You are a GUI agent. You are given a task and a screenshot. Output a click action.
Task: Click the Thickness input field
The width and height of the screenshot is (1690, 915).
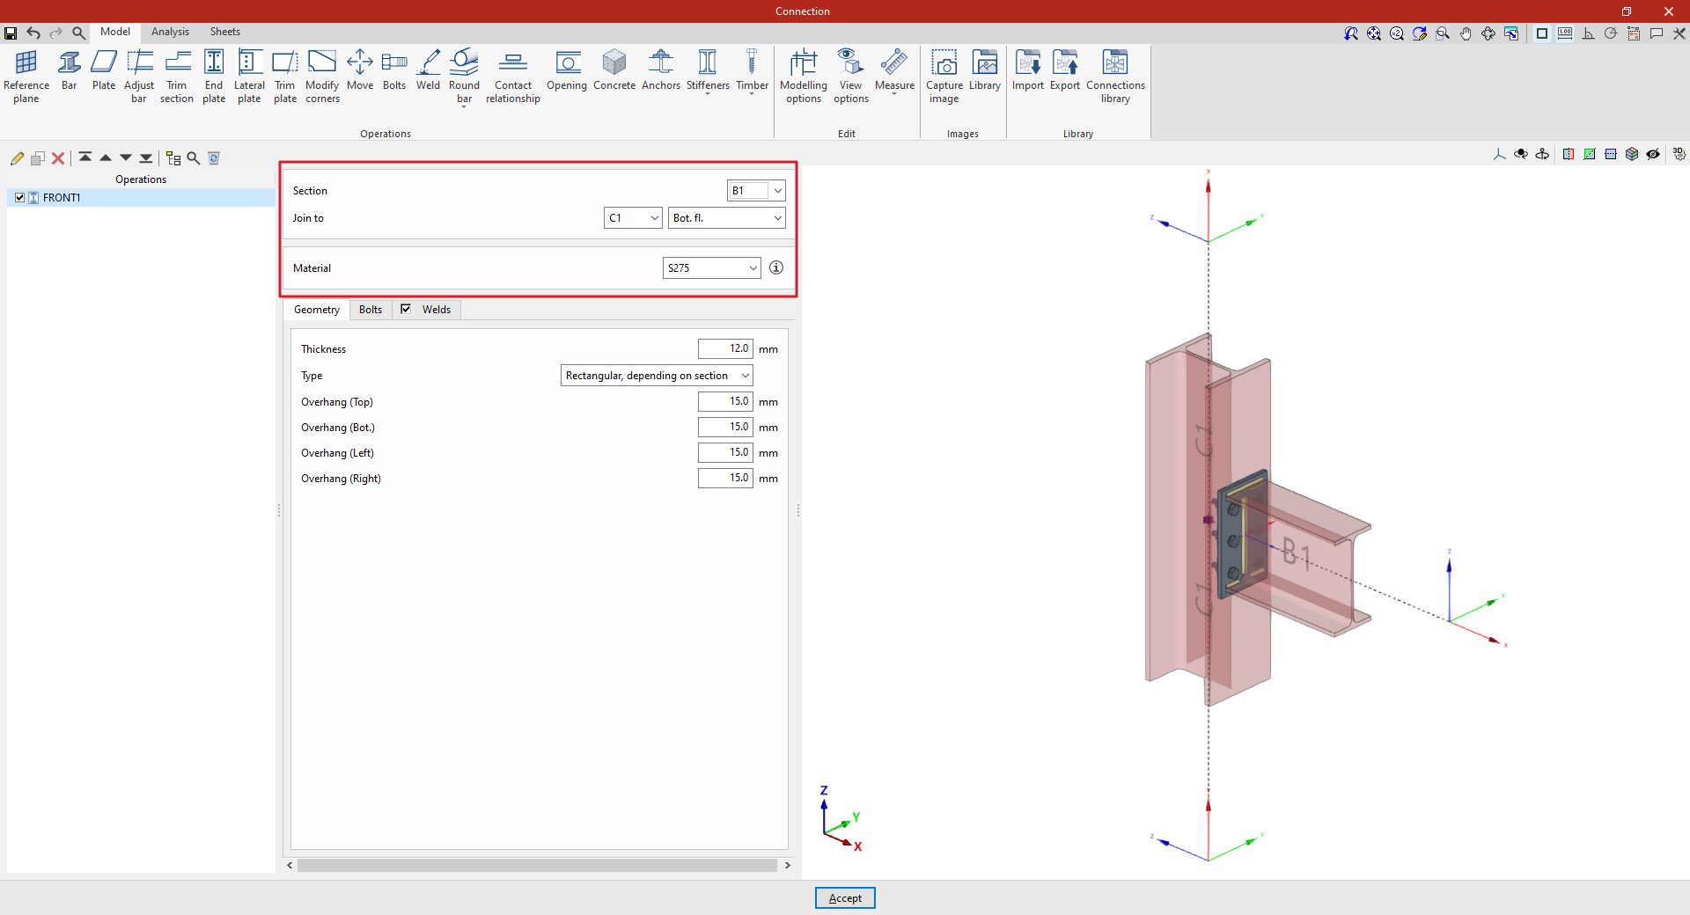pos(725,349)
